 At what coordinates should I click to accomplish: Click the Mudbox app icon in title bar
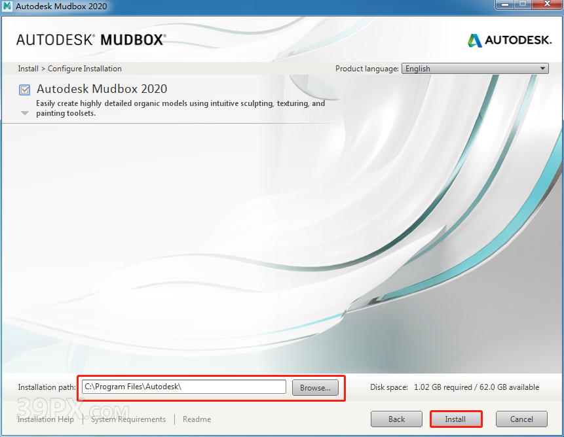click(x=7, y=7)
